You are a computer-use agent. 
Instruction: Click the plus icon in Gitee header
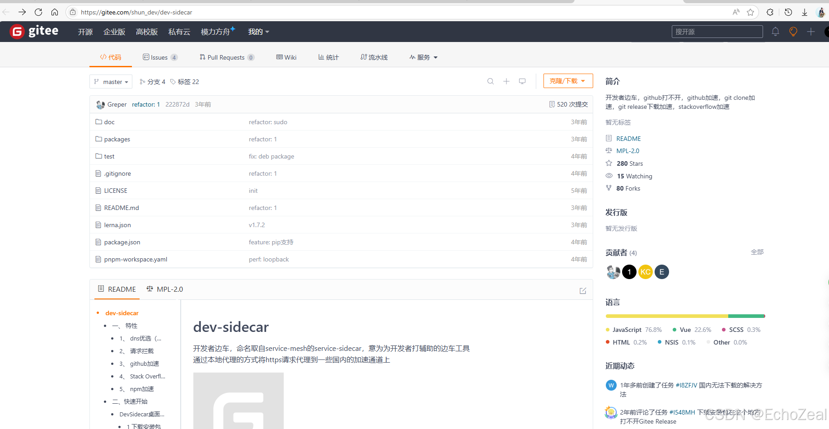(x=811, y=32)
